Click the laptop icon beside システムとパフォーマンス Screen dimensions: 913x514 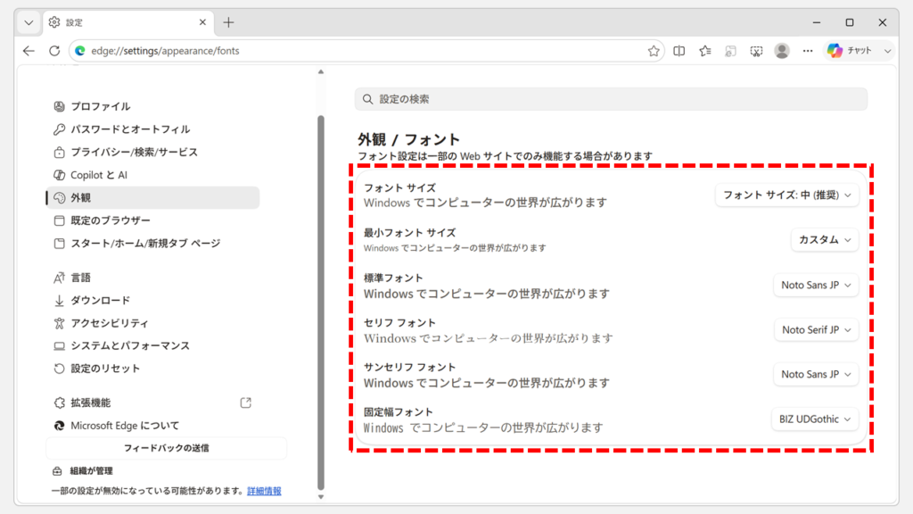[x=59, y=346]
